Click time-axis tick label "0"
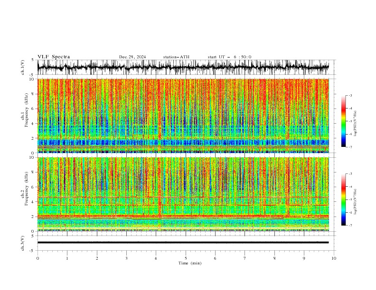The height and width of the screenshot is (290, 376). click(38, 258)
